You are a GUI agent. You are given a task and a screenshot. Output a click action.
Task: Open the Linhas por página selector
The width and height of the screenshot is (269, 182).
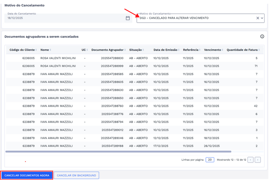tap(210, 160)
